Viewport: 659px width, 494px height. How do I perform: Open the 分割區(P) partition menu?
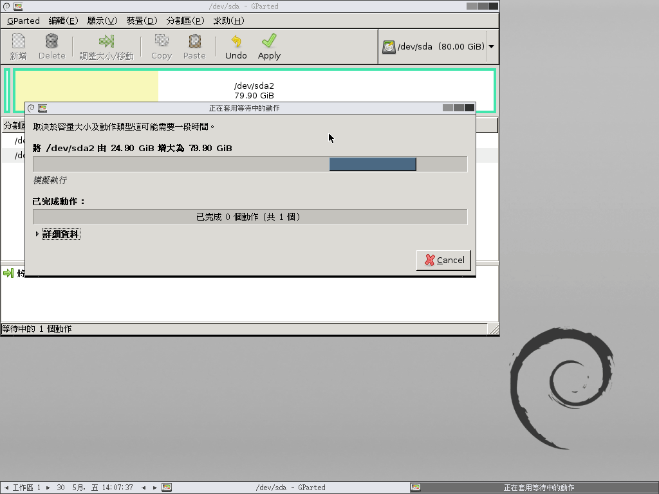(185, 21)
